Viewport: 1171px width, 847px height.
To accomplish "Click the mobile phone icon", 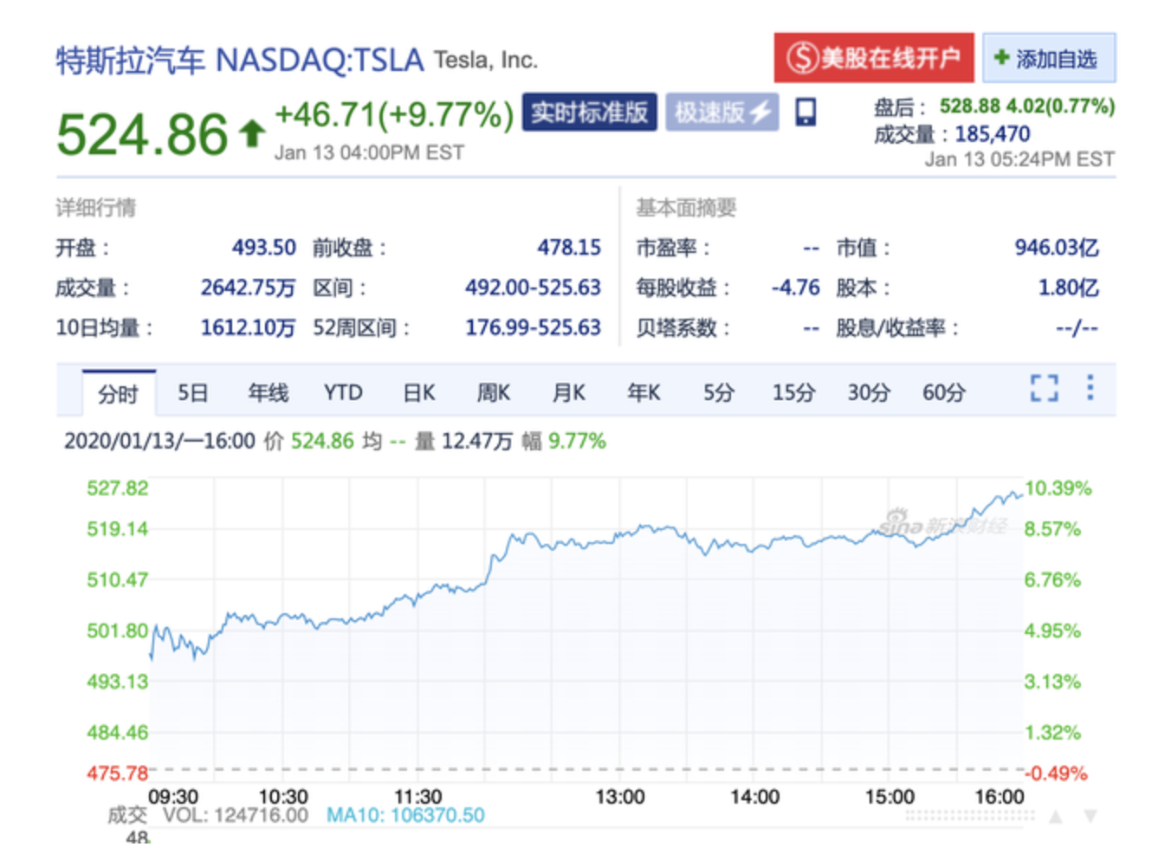I will point(805,113).
